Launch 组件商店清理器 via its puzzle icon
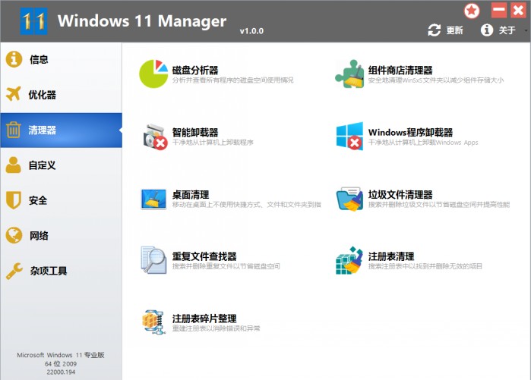Viewport: 531px width, 380px height. click(x=350, y=74)
